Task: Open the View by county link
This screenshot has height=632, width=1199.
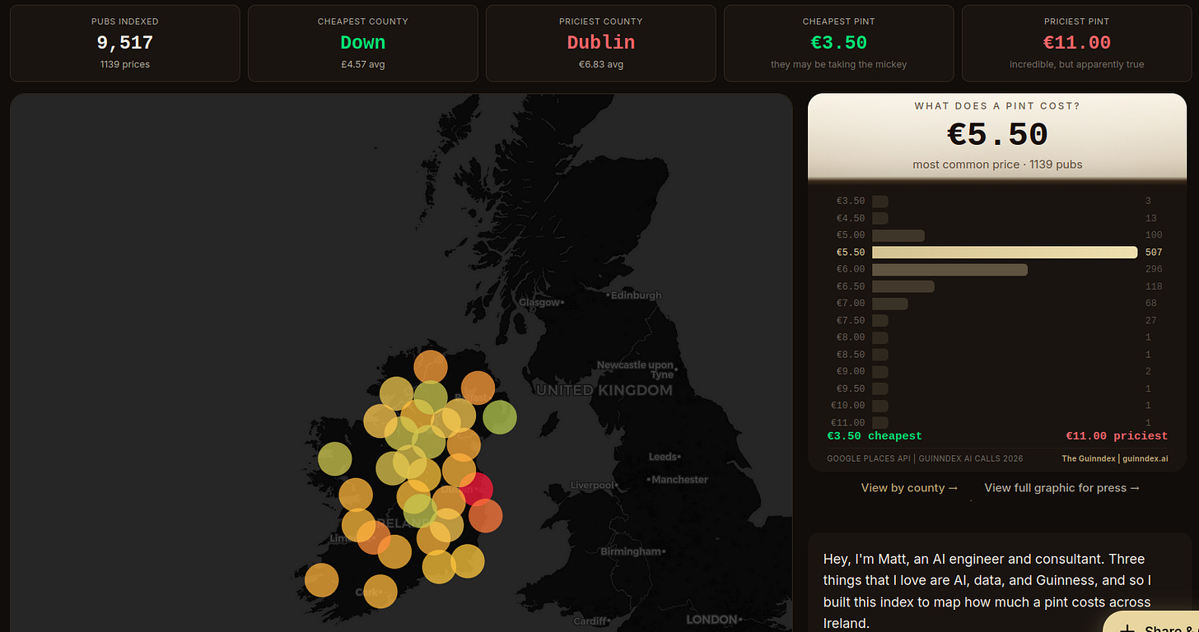Action: 910,488
